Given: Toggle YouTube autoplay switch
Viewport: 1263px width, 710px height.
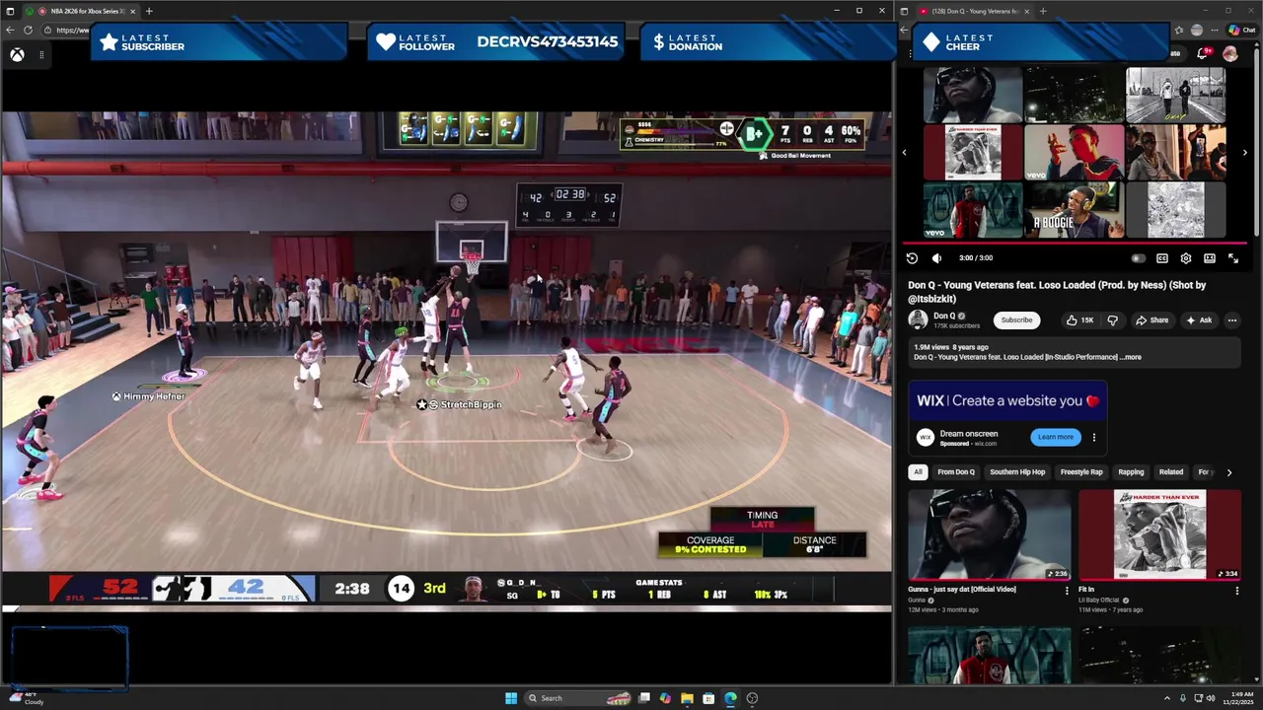Looking at the screenshot, I should click(1138, 258).
